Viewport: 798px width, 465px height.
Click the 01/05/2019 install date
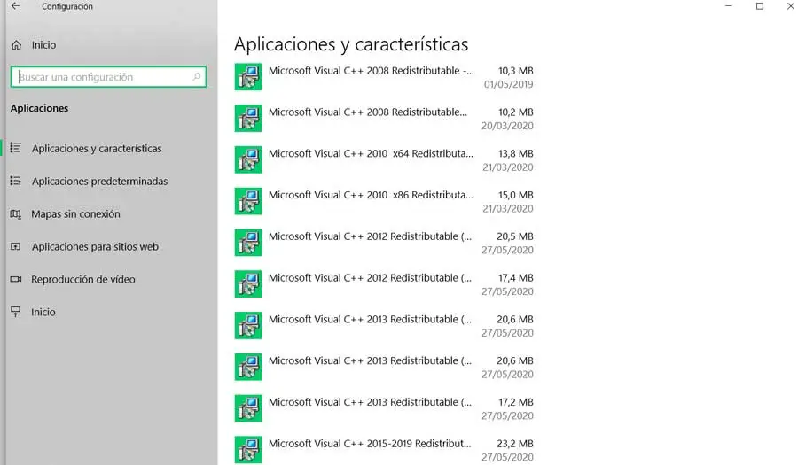pos(508,84)
